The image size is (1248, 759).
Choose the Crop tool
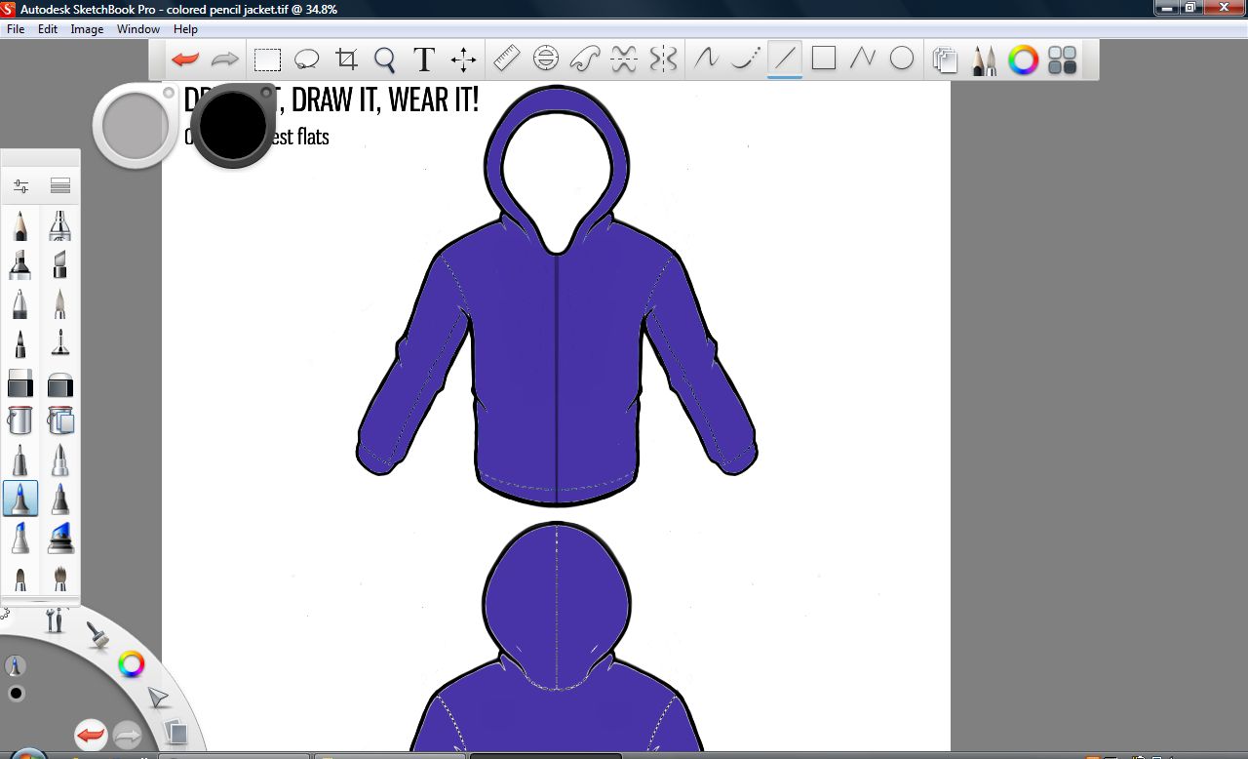pos(346,60)
